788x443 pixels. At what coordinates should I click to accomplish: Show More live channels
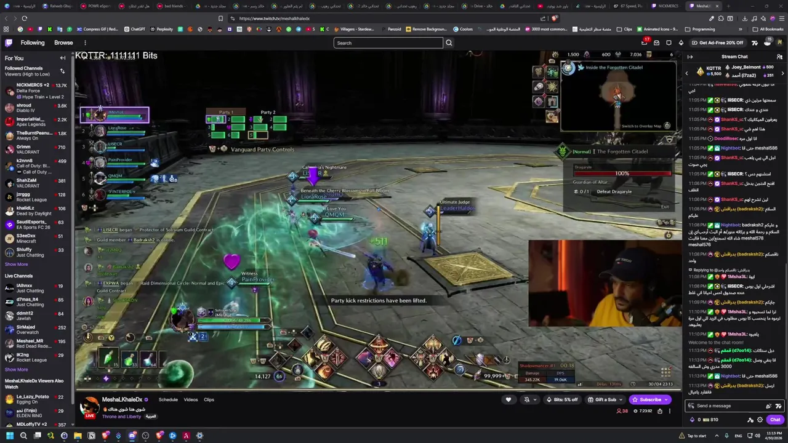coord(17,369)
